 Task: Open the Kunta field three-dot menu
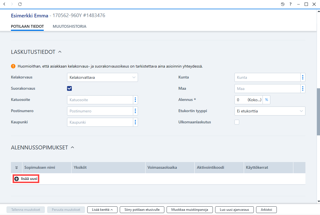[x=303, y=77]
